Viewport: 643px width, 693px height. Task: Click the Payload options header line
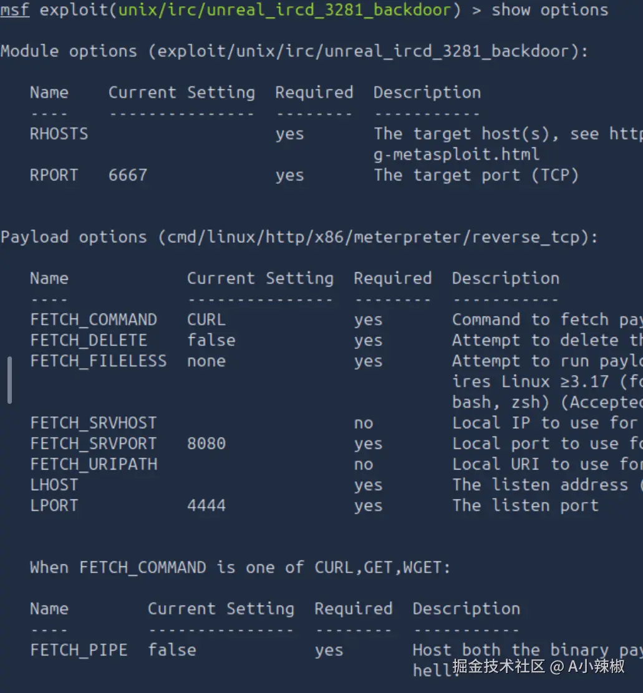click(x=299, y=237)
